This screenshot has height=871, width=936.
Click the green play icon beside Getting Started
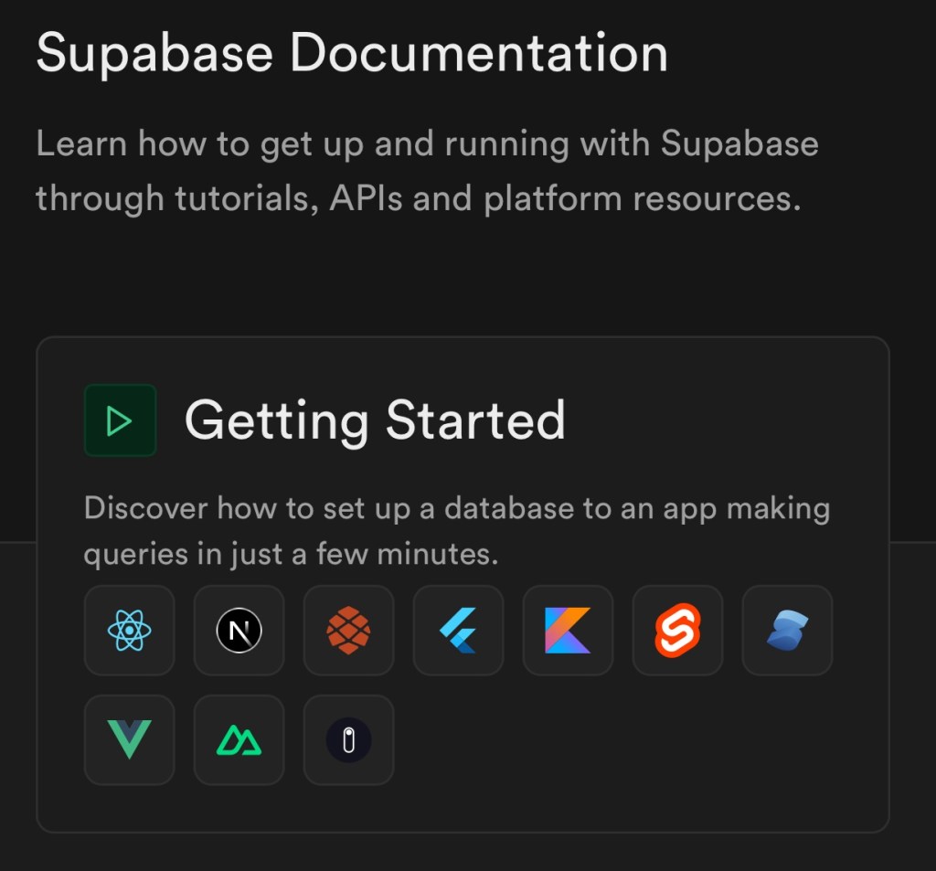click(x=120, y=420)
